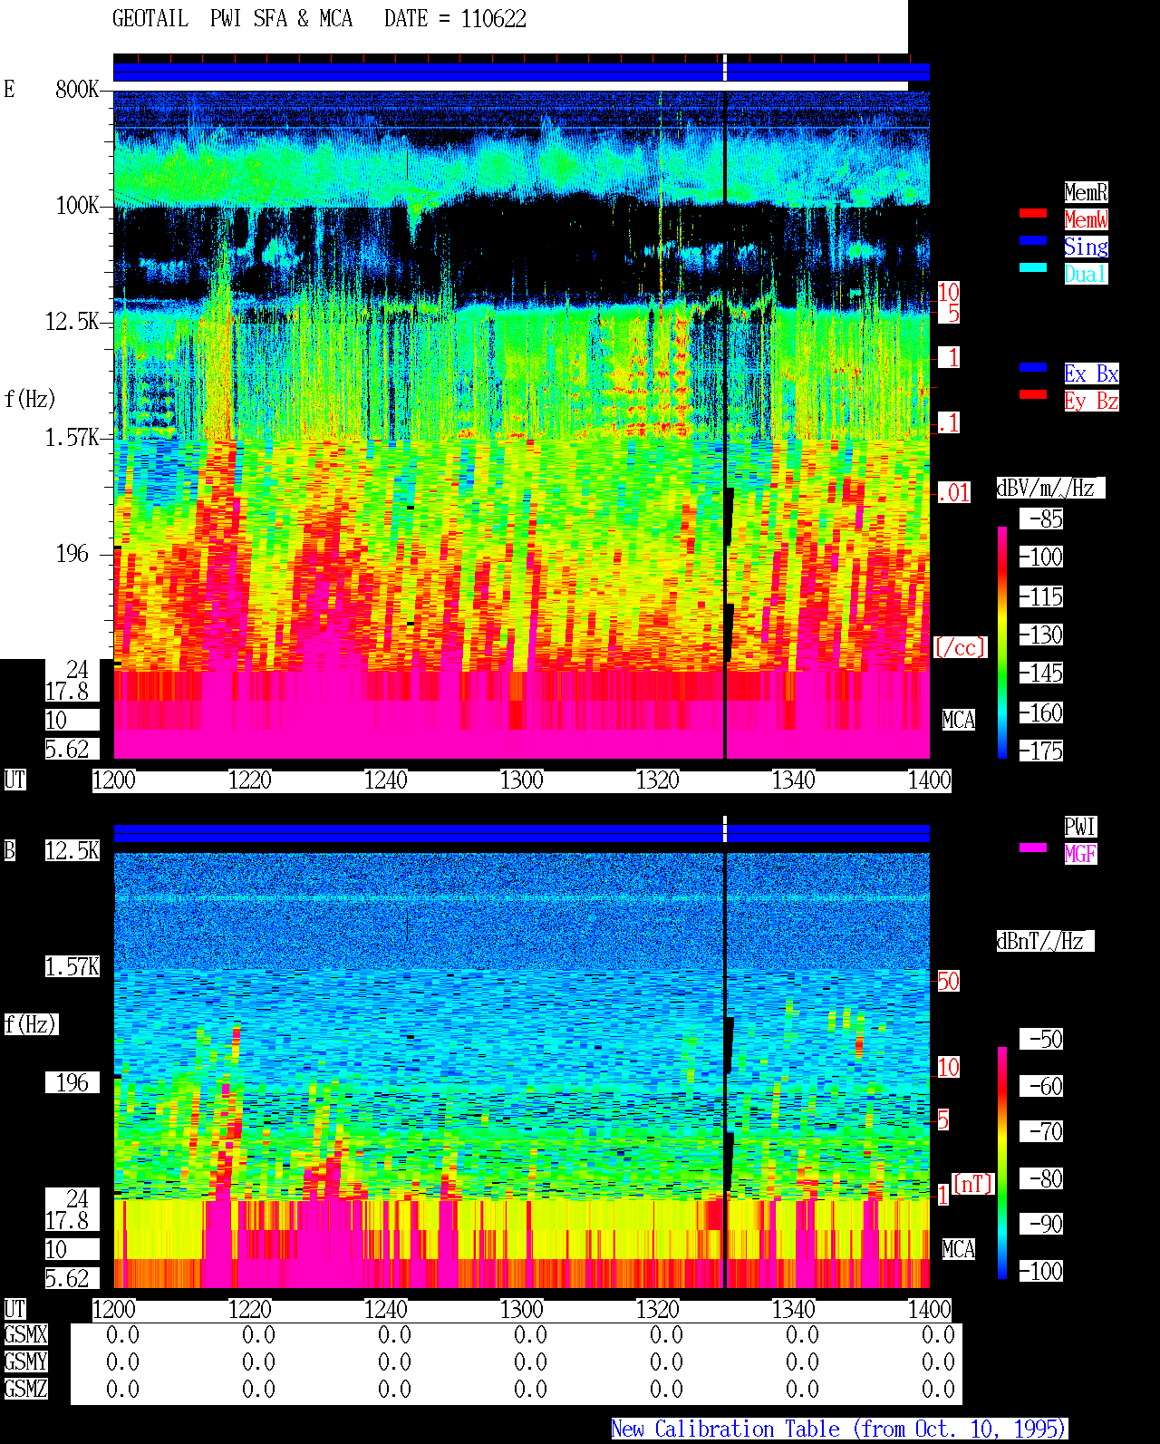Click the GSMX 0.0 value under 1300

click(x=530, y=1334)
